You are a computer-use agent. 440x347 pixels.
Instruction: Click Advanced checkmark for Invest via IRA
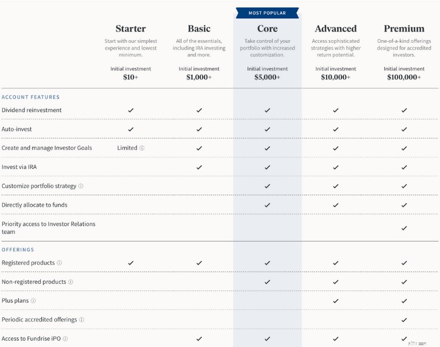pos(336,167)
